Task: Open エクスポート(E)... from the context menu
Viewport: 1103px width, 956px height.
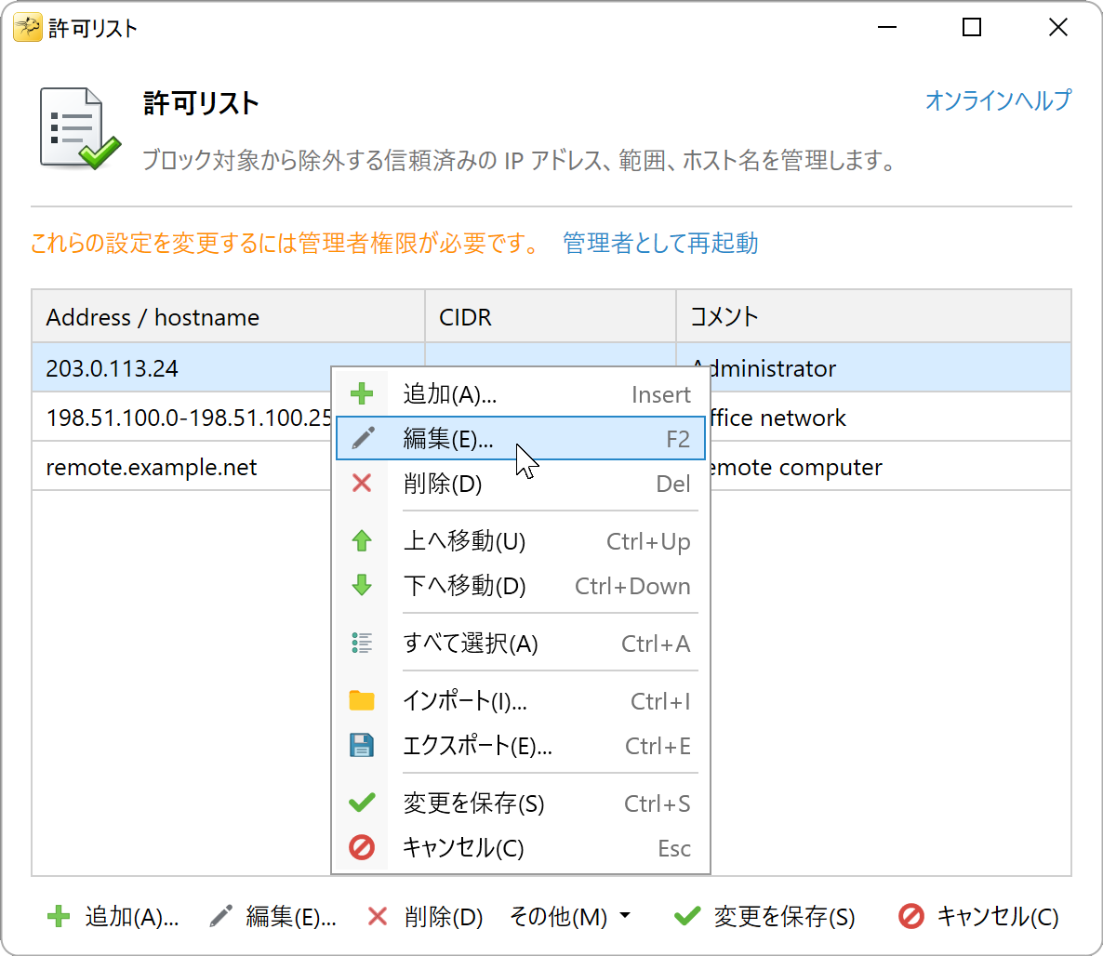Action: 521,745
